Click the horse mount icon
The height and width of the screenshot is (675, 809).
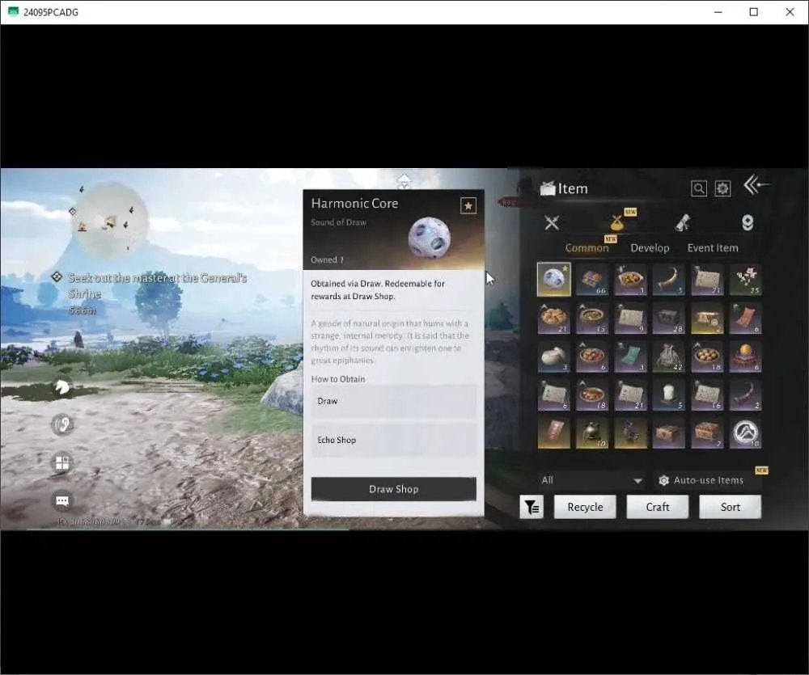[x=62, y=386]
